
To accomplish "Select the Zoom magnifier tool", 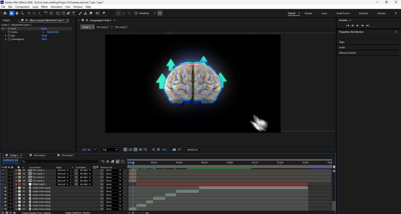I will (x=22, y=13).
